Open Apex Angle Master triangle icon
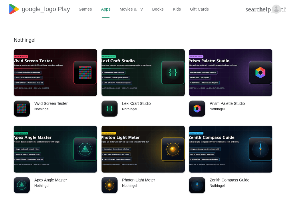 (x=22, y=185)
